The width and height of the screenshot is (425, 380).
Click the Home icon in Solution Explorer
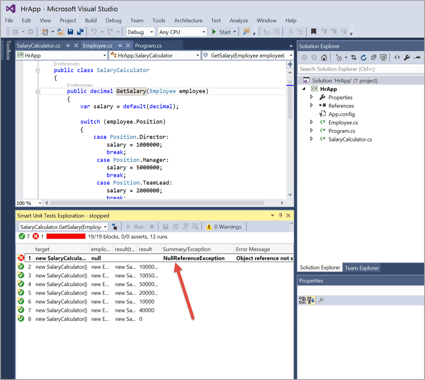pyautogui.click(x=324, y=58)
